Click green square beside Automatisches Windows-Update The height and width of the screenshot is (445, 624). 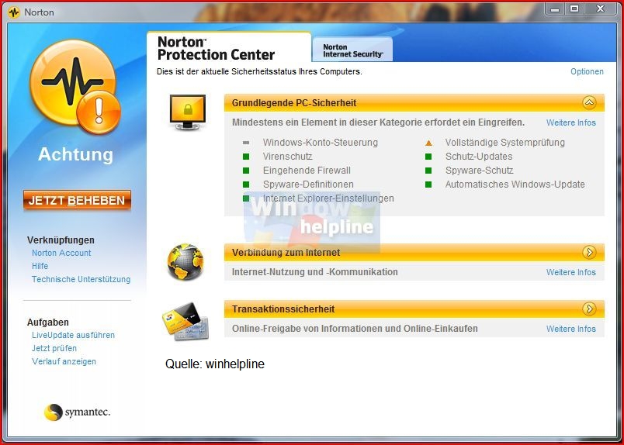click(428, 185)
